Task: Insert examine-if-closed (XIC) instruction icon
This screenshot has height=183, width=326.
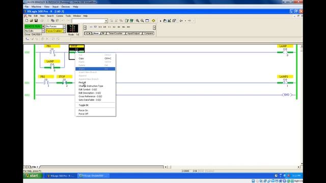Action: point(100,27)
